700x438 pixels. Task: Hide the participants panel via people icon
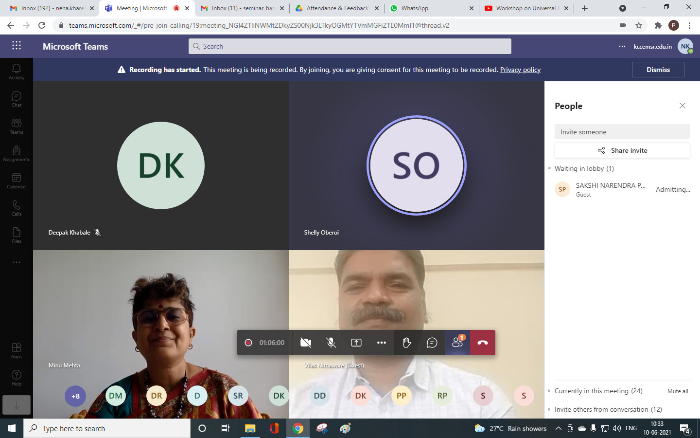tap(457, 343)
